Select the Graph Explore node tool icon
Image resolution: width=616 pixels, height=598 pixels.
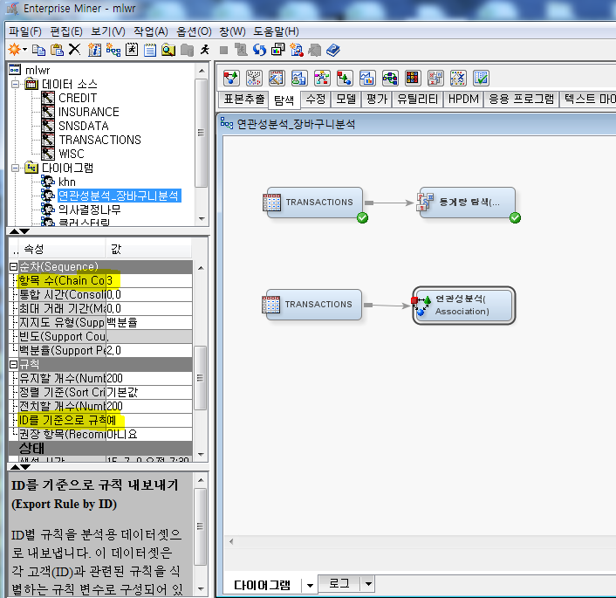(299, 78)
